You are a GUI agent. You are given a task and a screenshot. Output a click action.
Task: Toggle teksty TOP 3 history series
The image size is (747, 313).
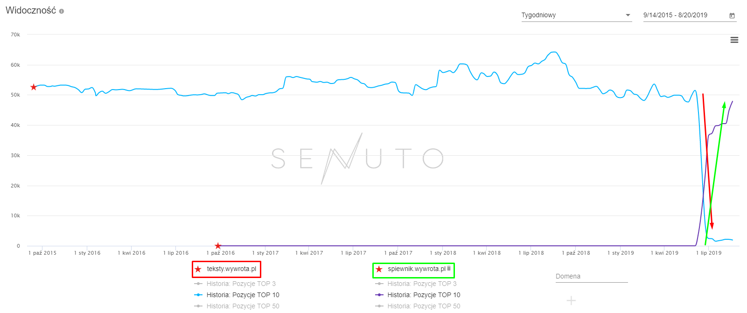pyautogui.click(x=241, y=284)
